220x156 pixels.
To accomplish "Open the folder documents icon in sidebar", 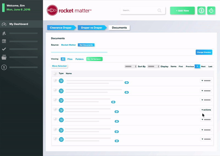I will (x=4, y=57).
